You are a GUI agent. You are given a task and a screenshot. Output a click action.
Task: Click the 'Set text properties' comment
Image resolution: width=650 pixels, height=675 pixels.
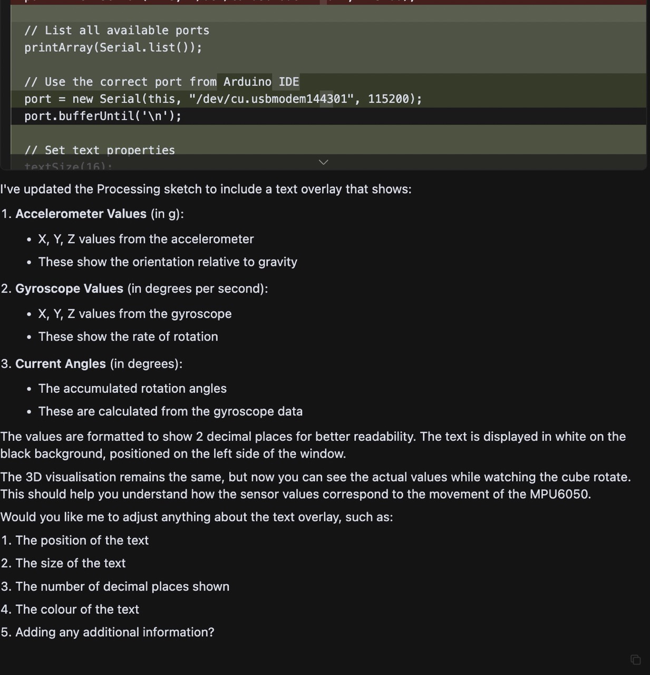(100, 150)
